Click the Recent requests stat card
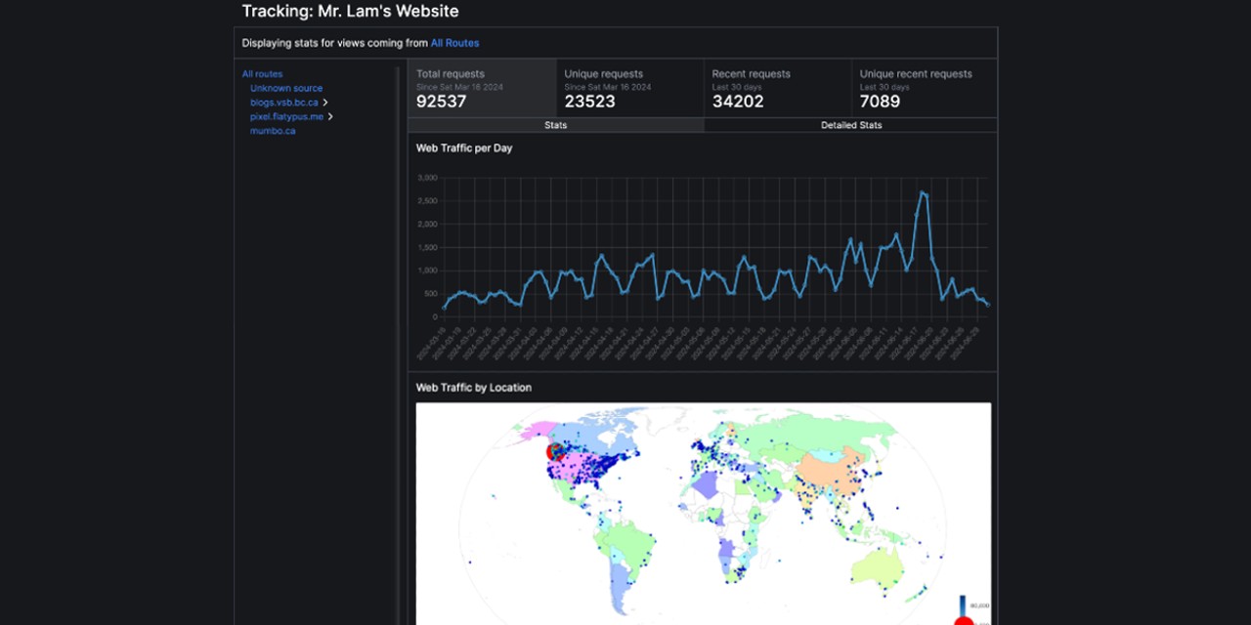Image resolution: width=1251 pixels, height=625 pixels. (x=777, y=88)
